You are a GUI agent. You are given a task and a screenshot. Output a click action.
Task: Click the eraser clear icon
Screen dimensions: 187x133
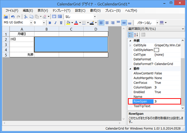click(45, 17)
